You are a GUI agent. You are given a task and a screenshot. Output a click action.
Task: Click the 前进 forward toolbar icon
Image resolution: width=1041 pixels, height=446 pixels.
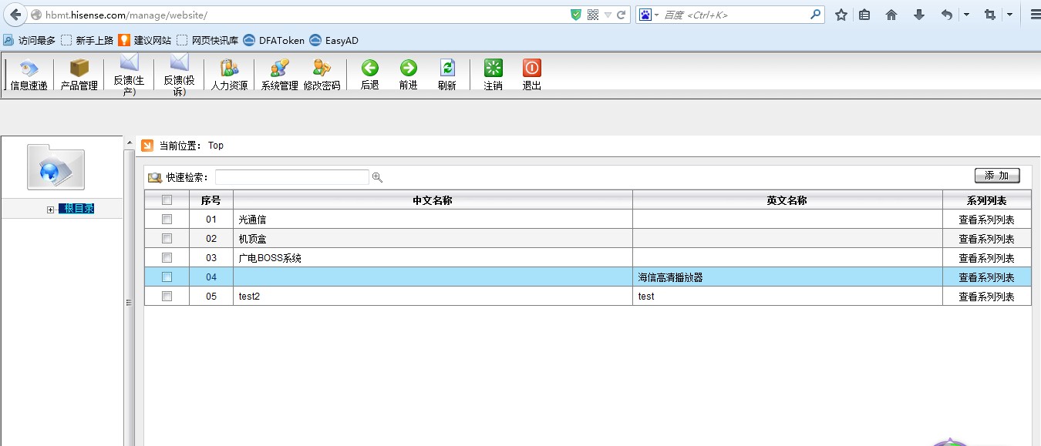[x=409, y=68]
